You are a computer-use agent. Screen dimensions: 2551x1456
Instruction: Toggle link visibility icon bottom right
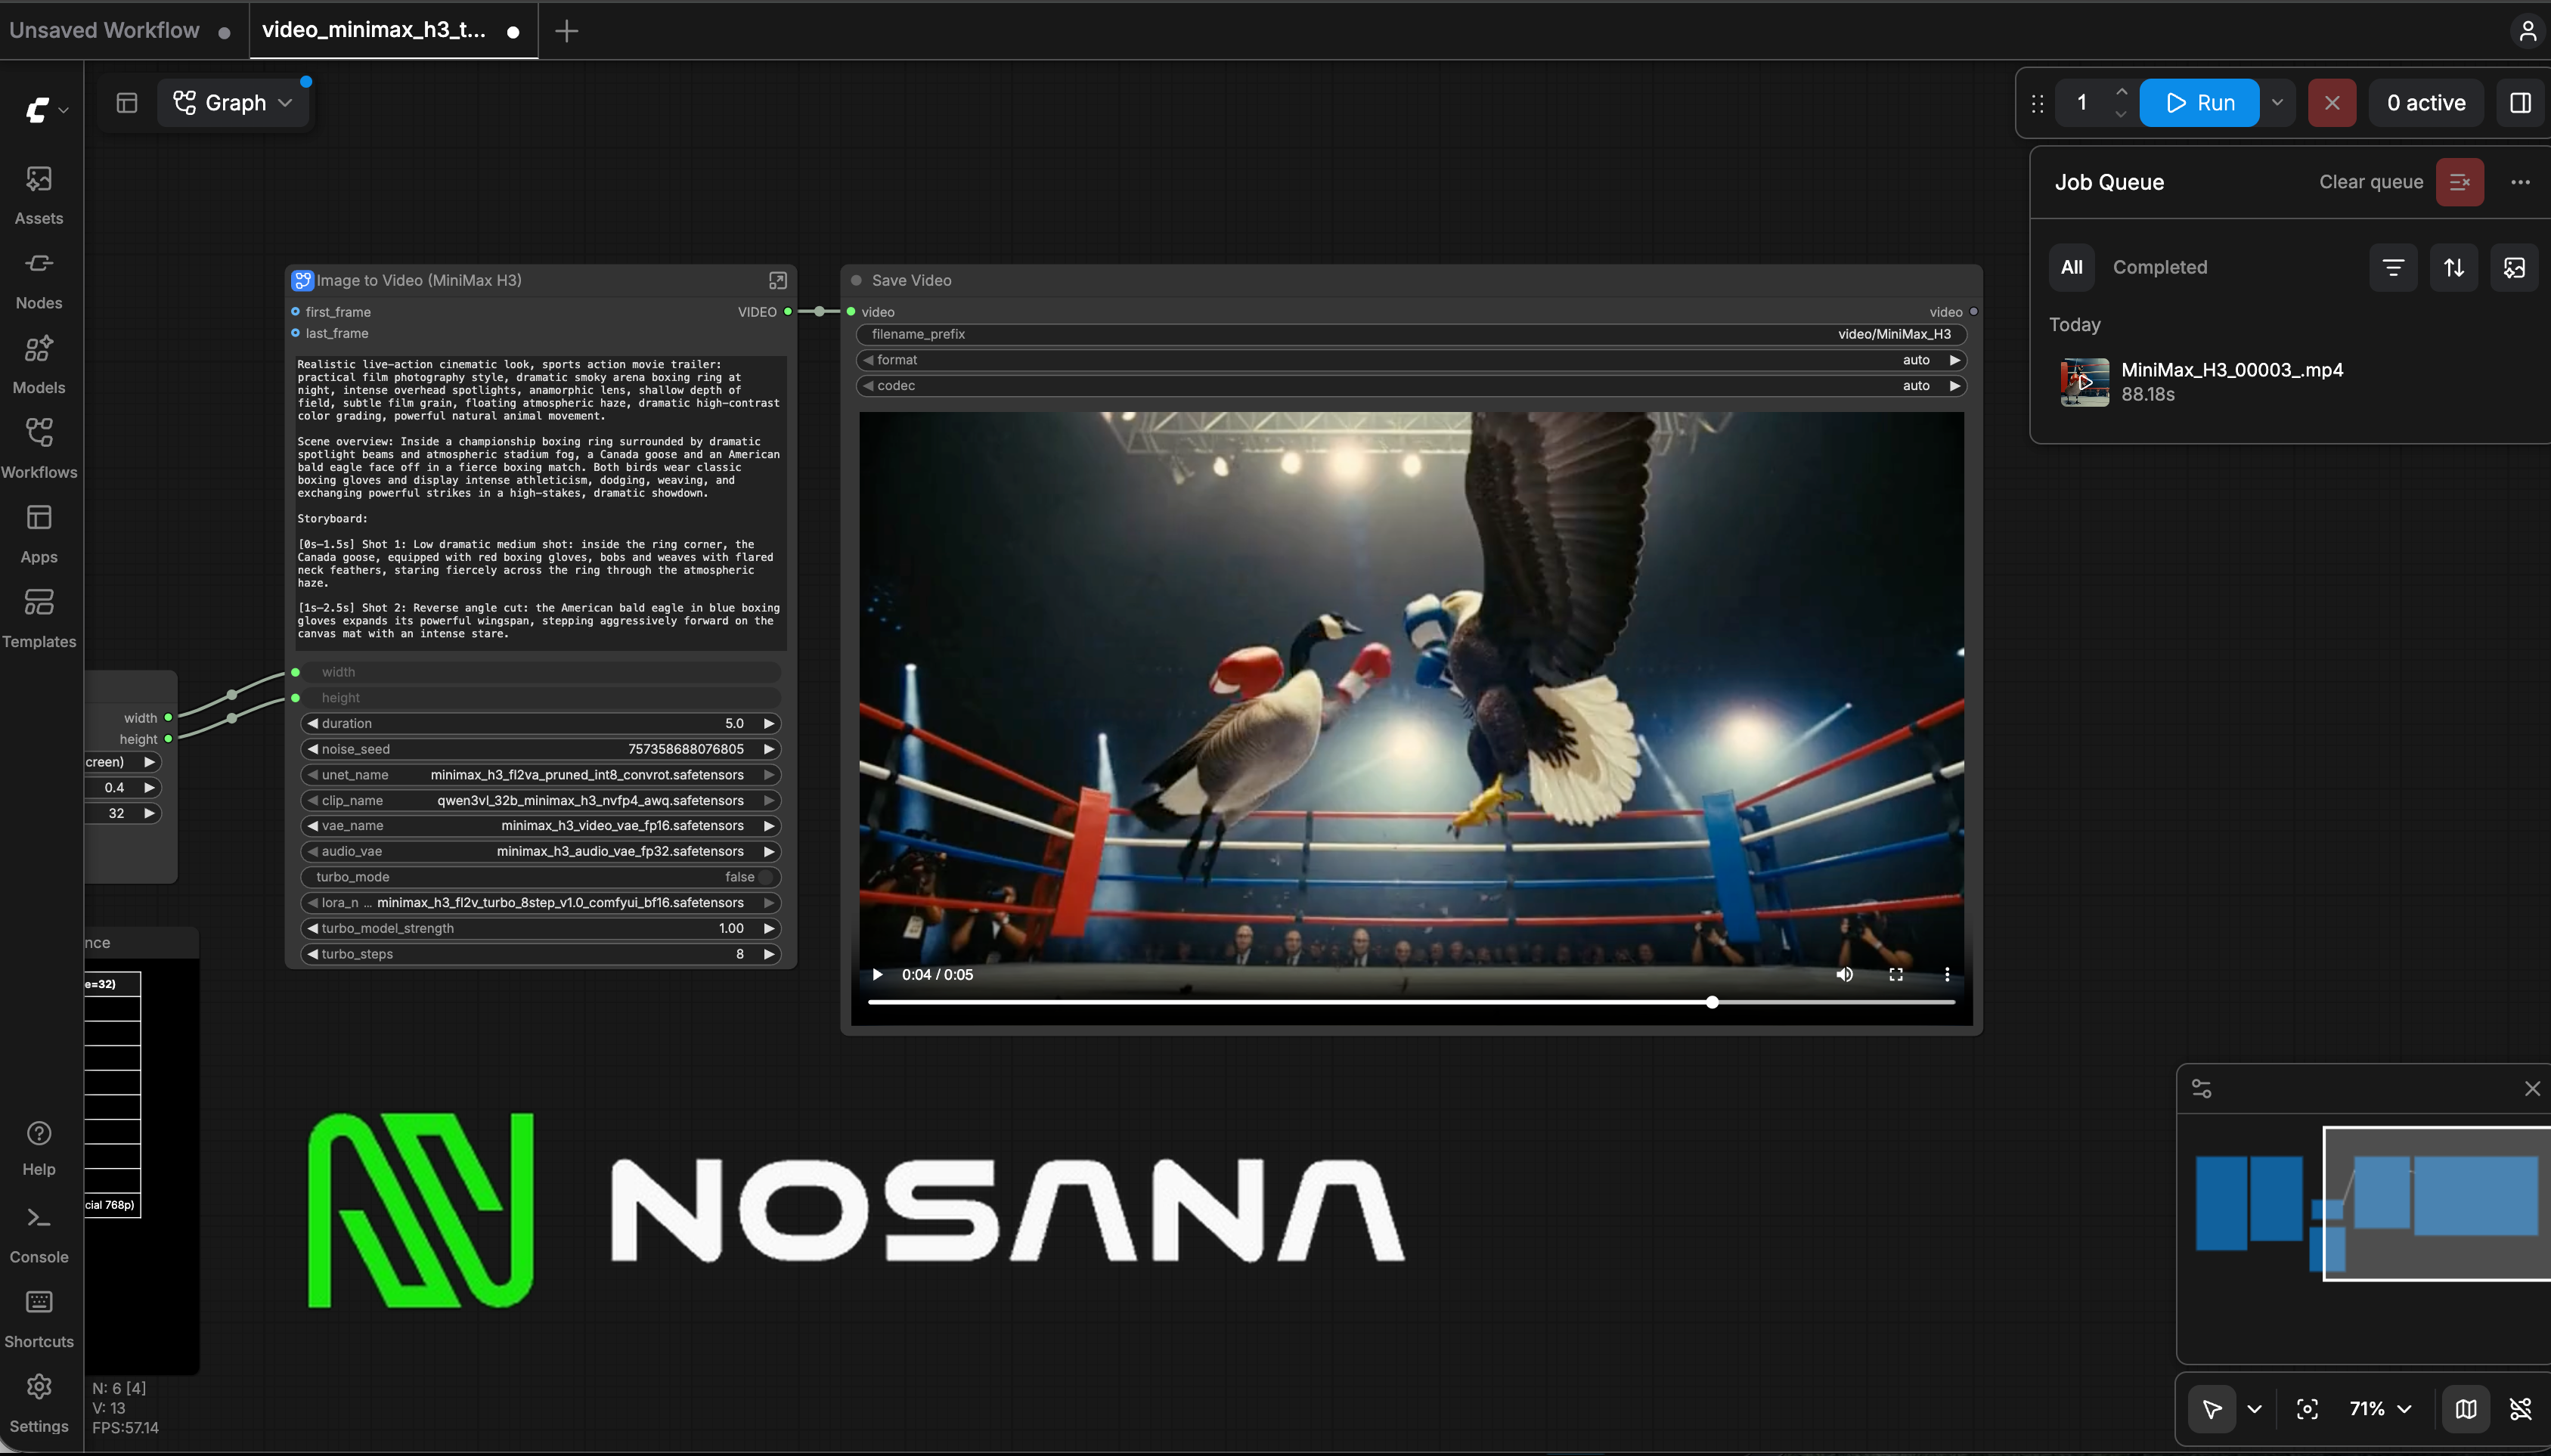tap(2520, 1409)
